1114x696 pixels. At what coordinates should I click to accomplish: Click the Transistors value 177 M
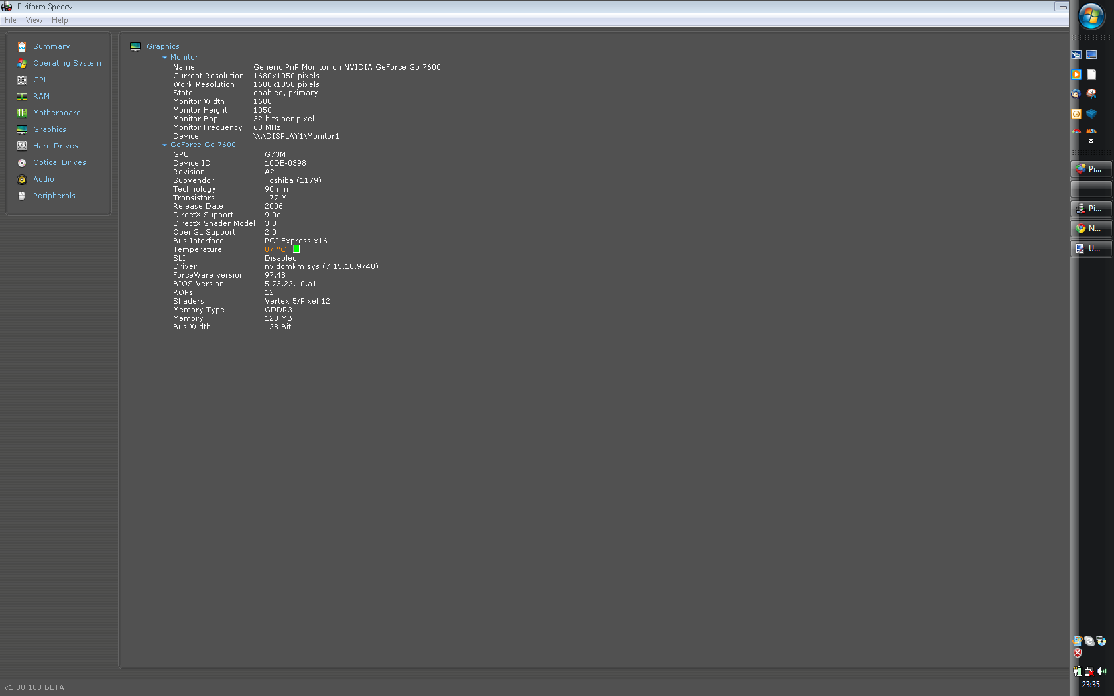tap(276, 198)
